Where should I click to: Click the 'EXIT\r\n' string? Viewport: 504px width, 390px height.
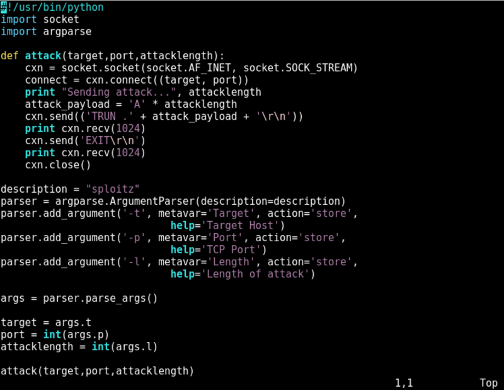(110, 141)
